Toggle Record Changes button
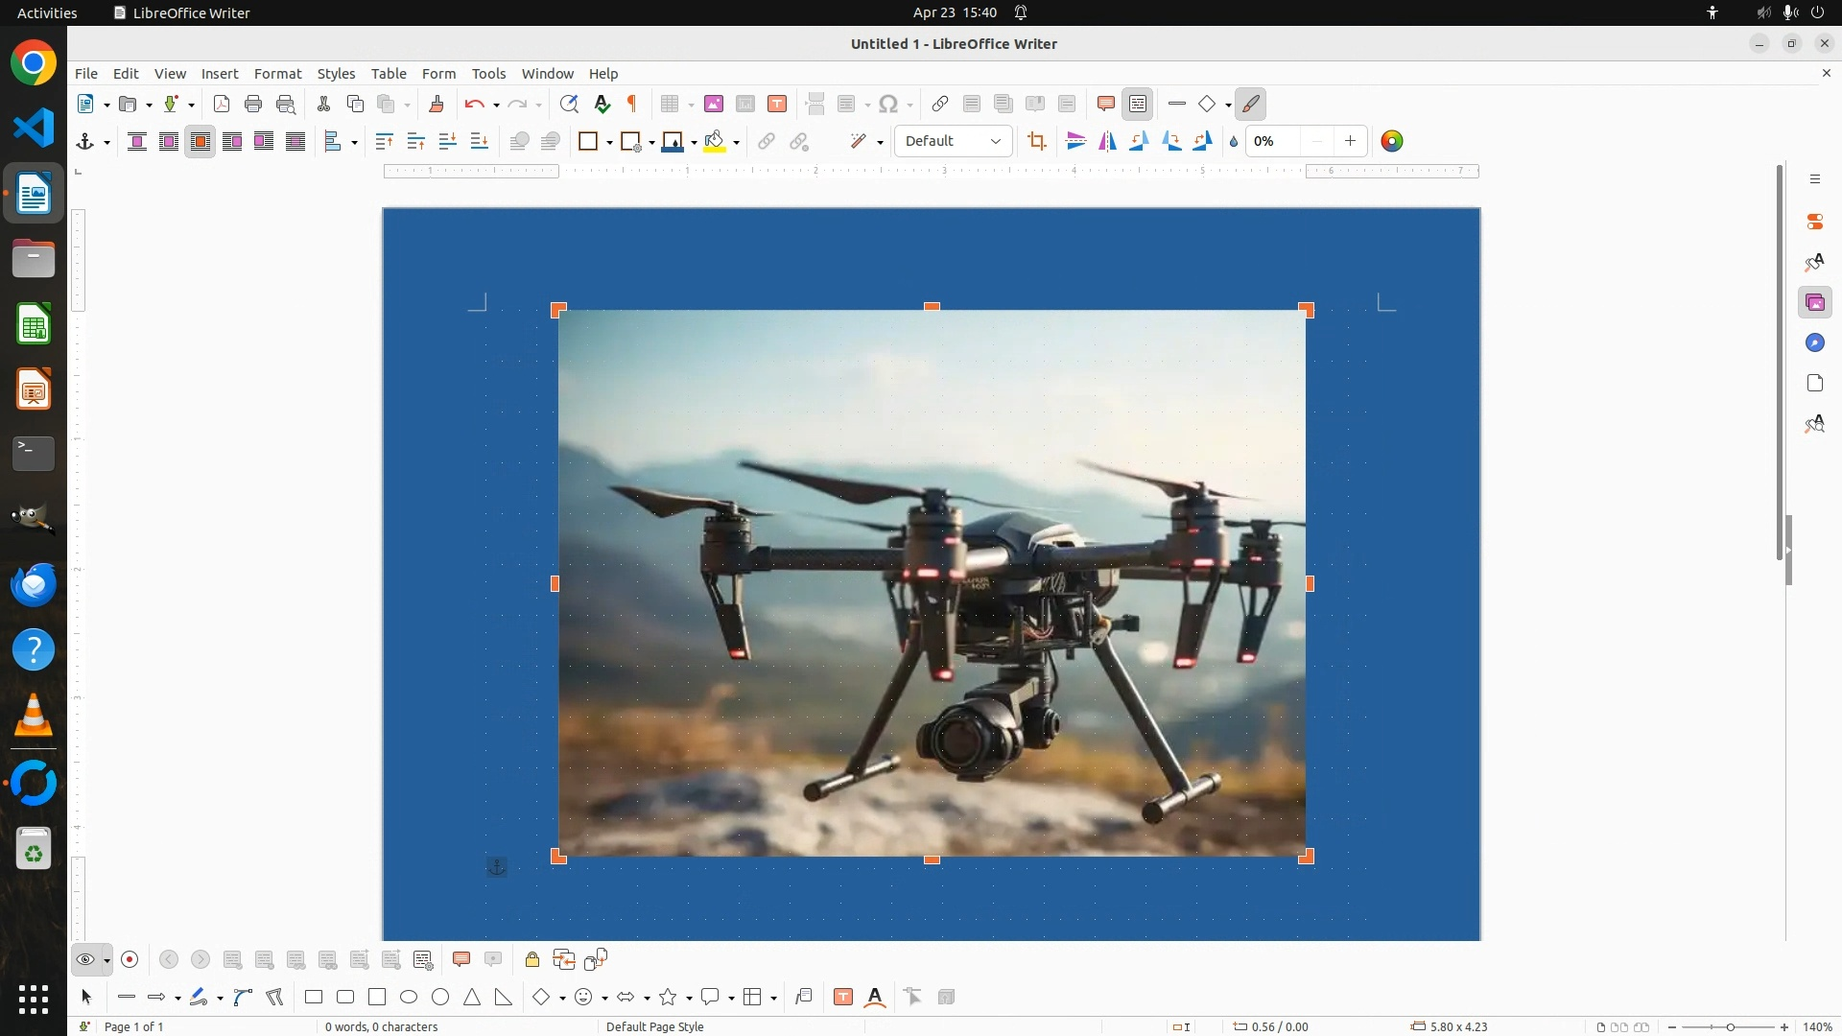This screenshot has width=1842, height=1036. (x=130, y=959)
